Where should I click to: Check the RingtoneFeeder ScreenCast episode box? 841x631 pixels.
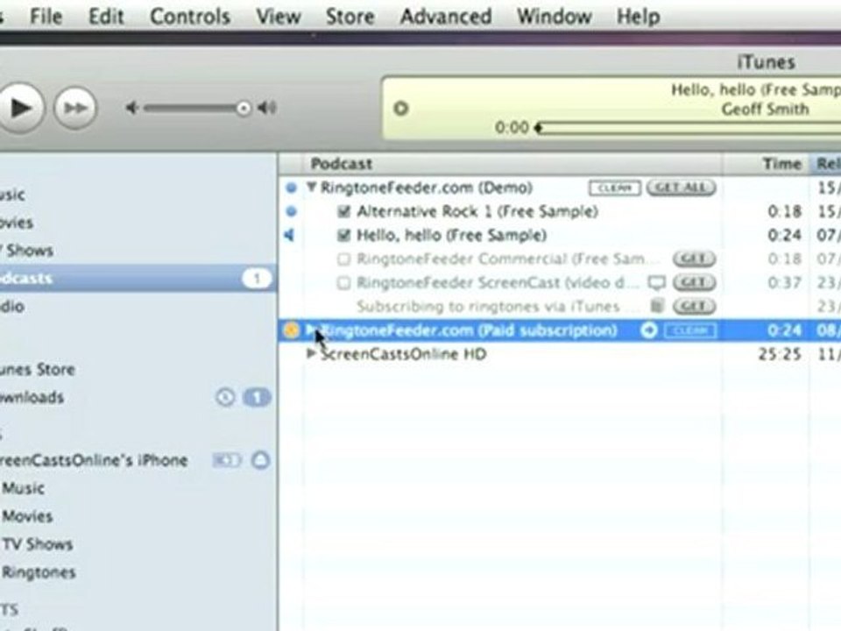click(x=343, y=283)
